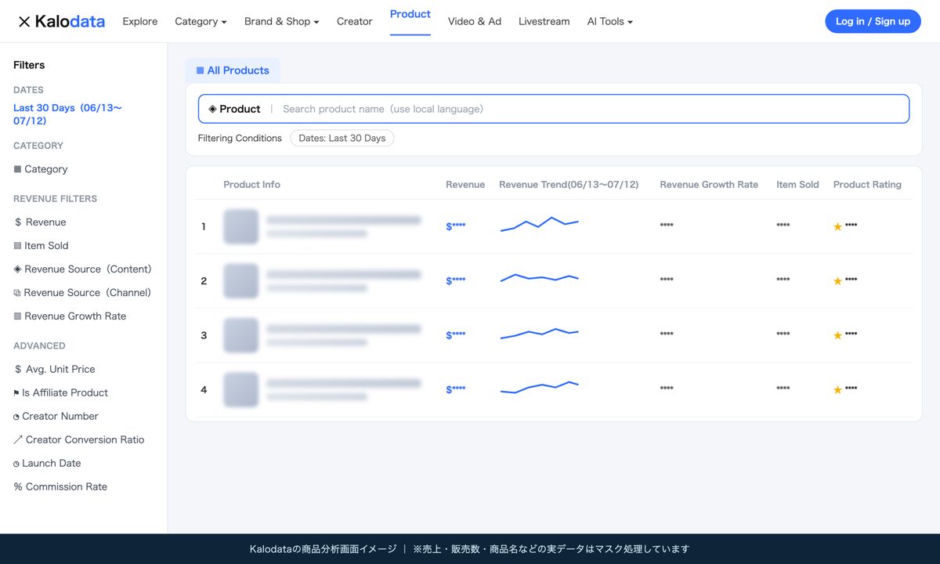
Task: Click the arrow icon of Creator Conversion Ratio
Action: (x=18, y=440)
